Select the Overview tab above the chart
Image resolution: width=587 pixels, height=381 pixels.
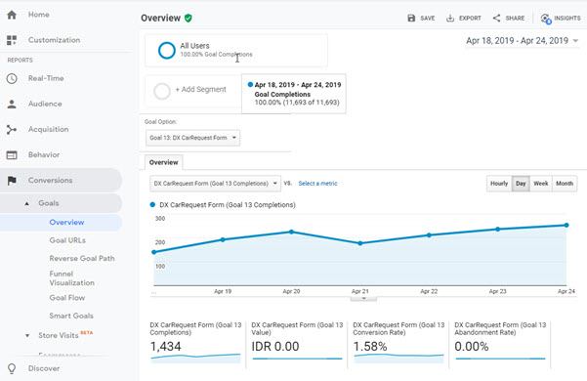pos(163,162)
